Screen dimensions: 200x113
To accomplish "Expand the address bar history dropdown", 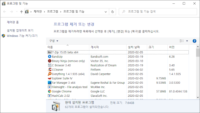I will [106, 12].
